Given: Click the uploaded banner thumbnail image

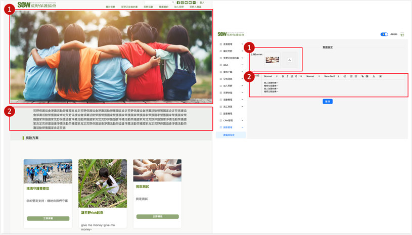Looking at the screenshot, I should (272, 60).
